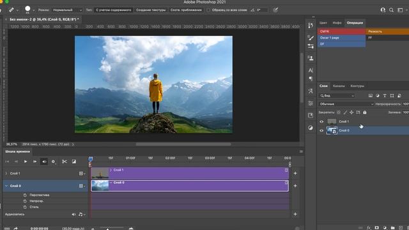Screen dimensions: 409x230
Task: Enable Перспектива keyframe stopwatch
Action: tap(25, 195)
